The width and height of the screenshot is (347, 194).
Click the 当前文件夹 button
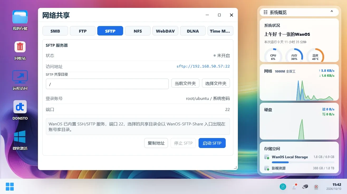click(x=185, y=83)
